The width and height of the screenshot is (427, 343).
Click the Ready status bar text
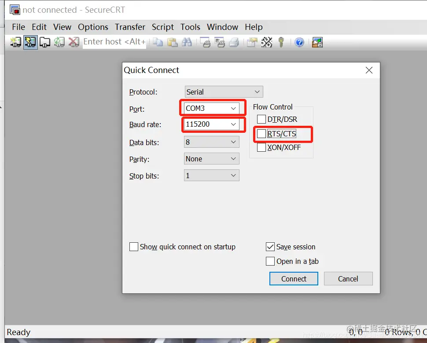point(18,332)
